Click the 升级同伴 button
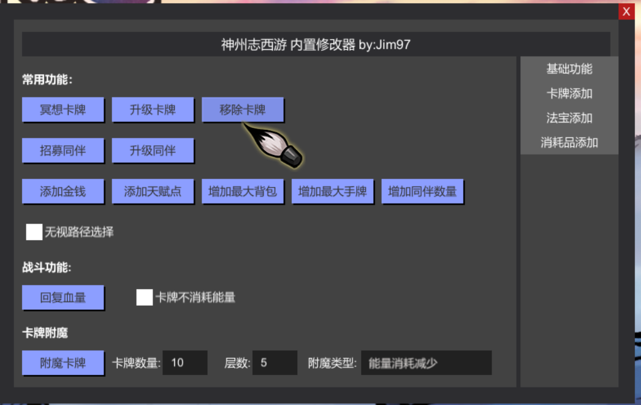The height and width of the screenshot is (405, 641). click(x=153, y=150)
